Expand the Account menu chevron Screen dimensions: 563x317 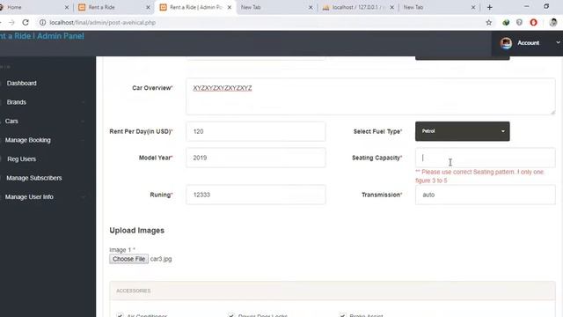(x=558, y=43)
